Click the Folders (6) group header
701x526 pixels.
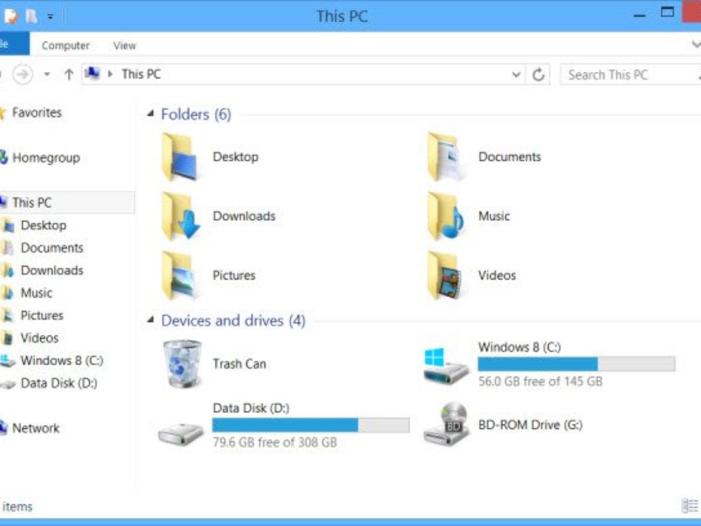[196, 115]
